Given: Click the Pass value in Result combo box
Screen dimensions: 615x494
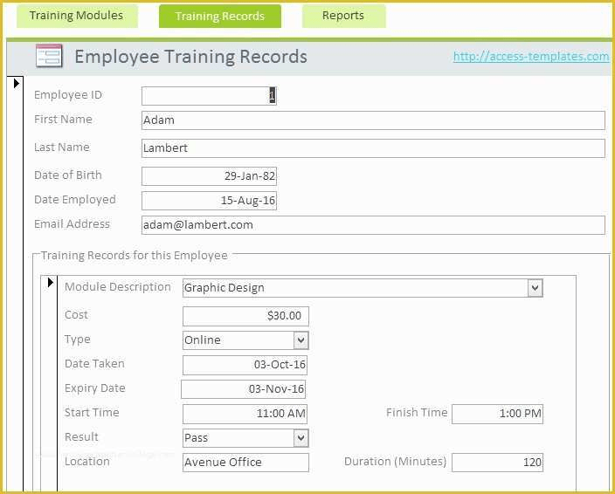Looking at the screenshot, I should click(196, 438).
